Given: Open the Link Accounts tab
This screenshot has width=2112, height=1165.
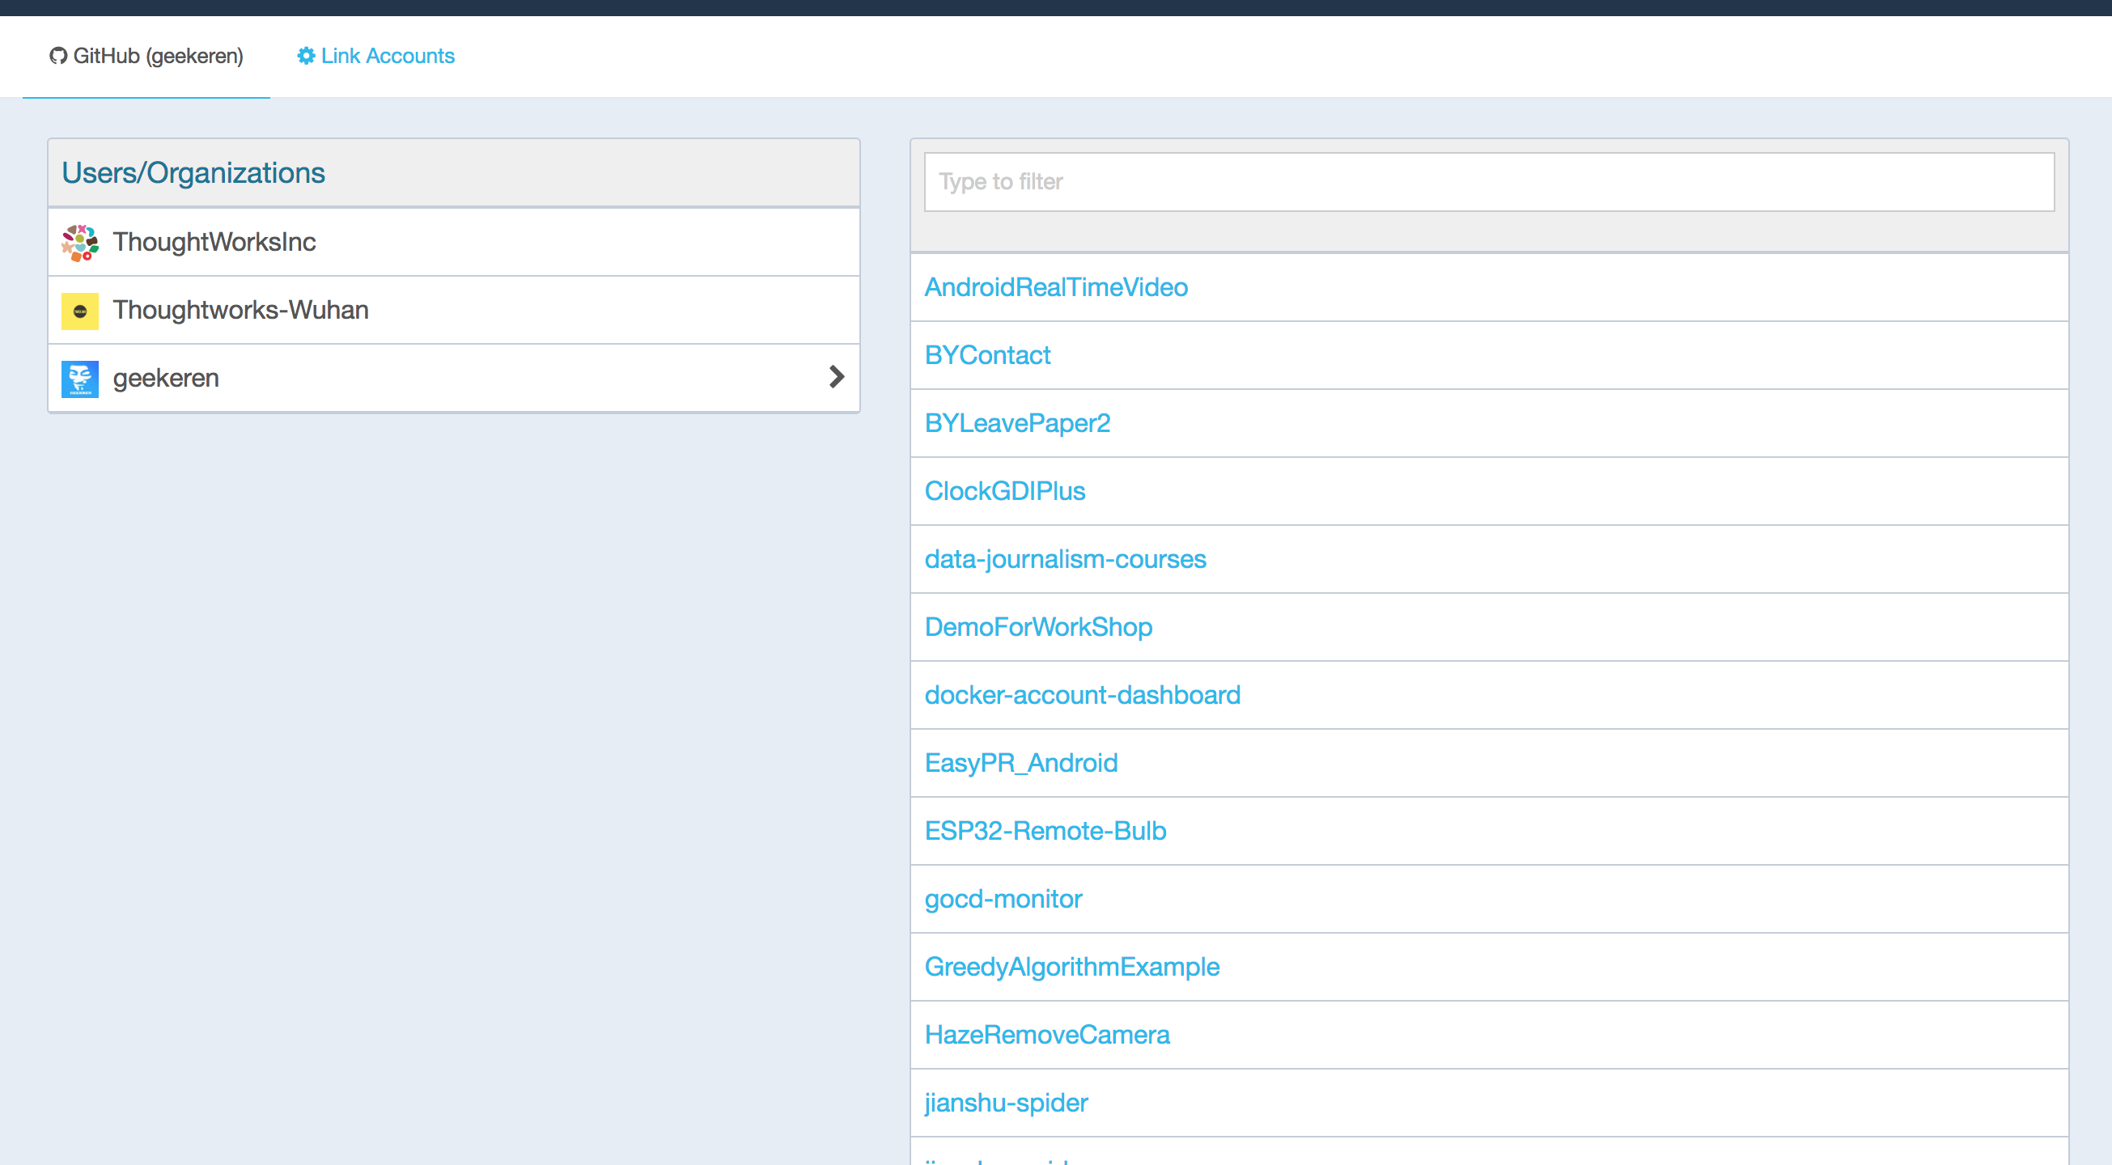Looking at the screenshot, I should (x=387, y=56).
